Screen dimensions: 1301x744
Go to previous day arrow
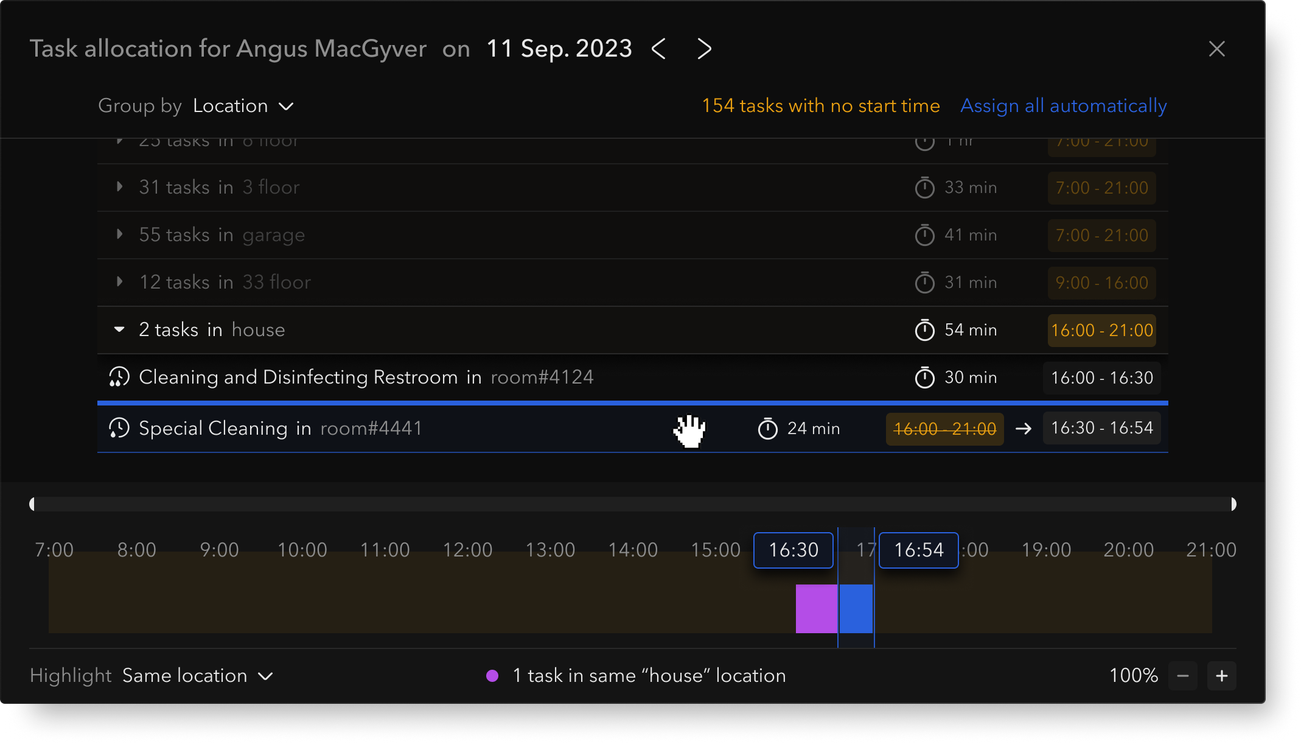[x=658, y=49]
